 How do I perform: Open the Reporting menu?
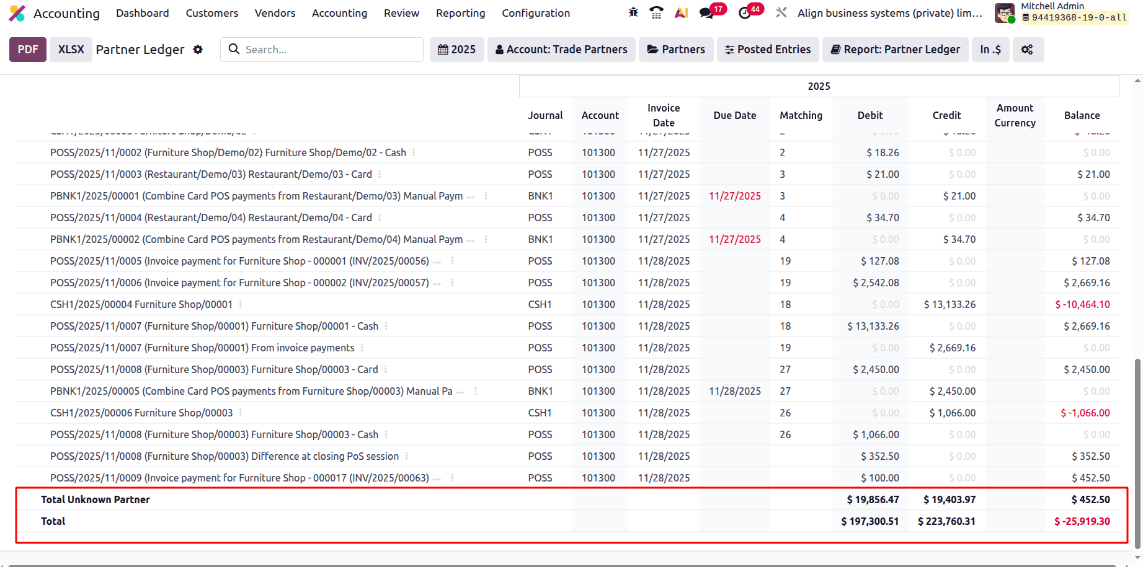click(x=460, y=13)
